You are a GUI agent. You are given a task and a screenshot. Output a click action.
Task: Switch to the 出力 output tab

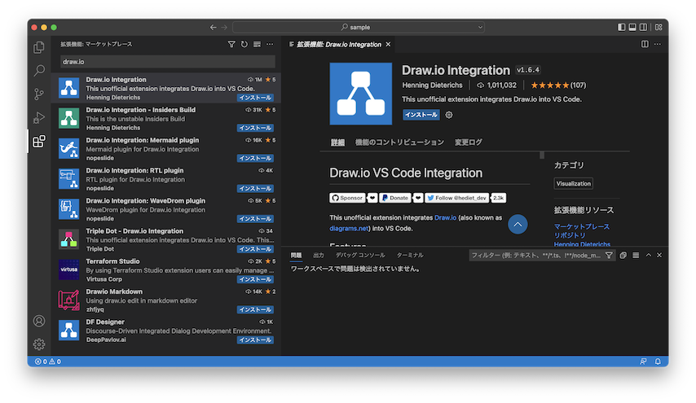(x=319, y=256)
